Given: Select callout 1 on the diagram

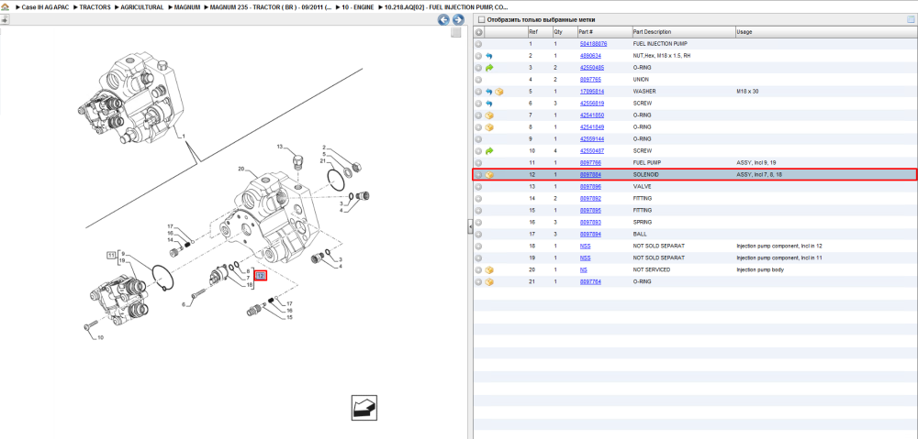Looking at the screenshot, I should point(184,136).
